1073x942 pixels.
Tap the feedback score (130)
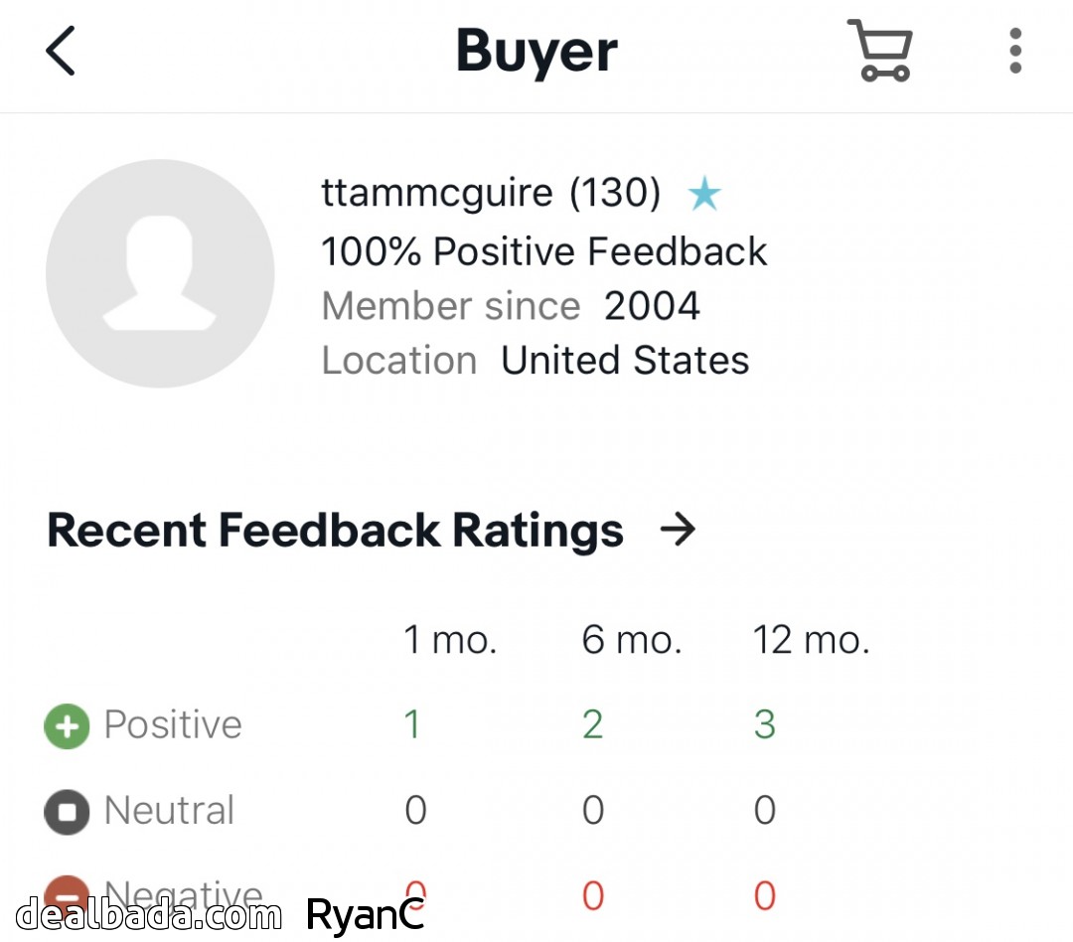pyautogui.click(x=615, y=193)
